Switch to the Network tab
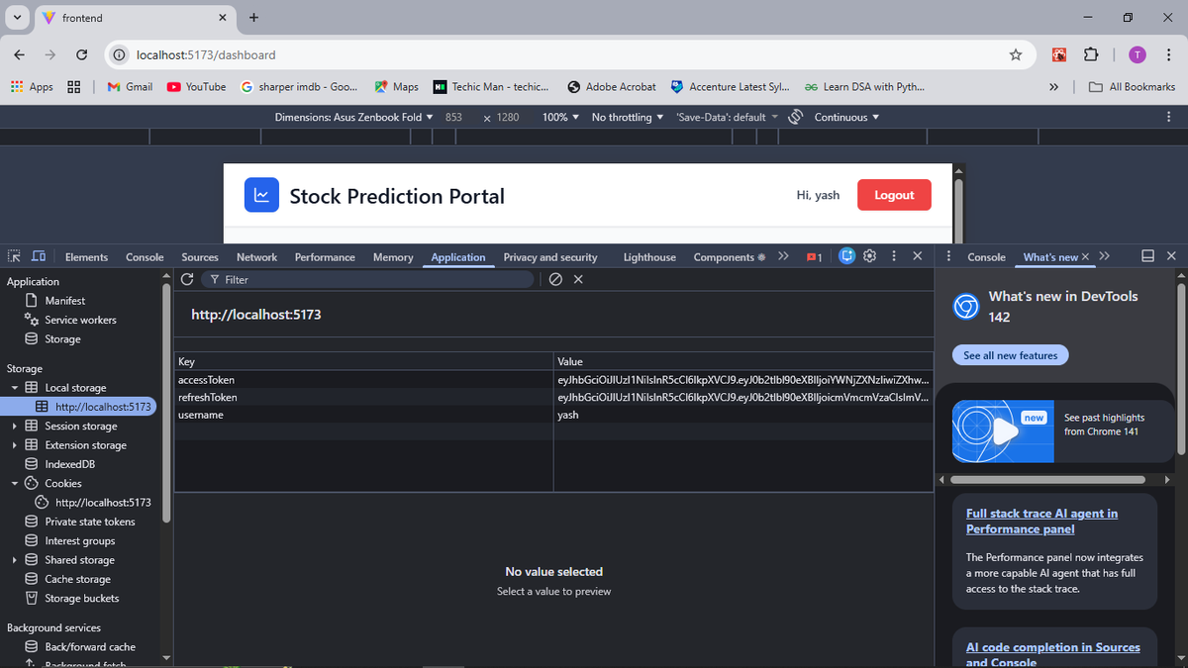 (256, 256)
